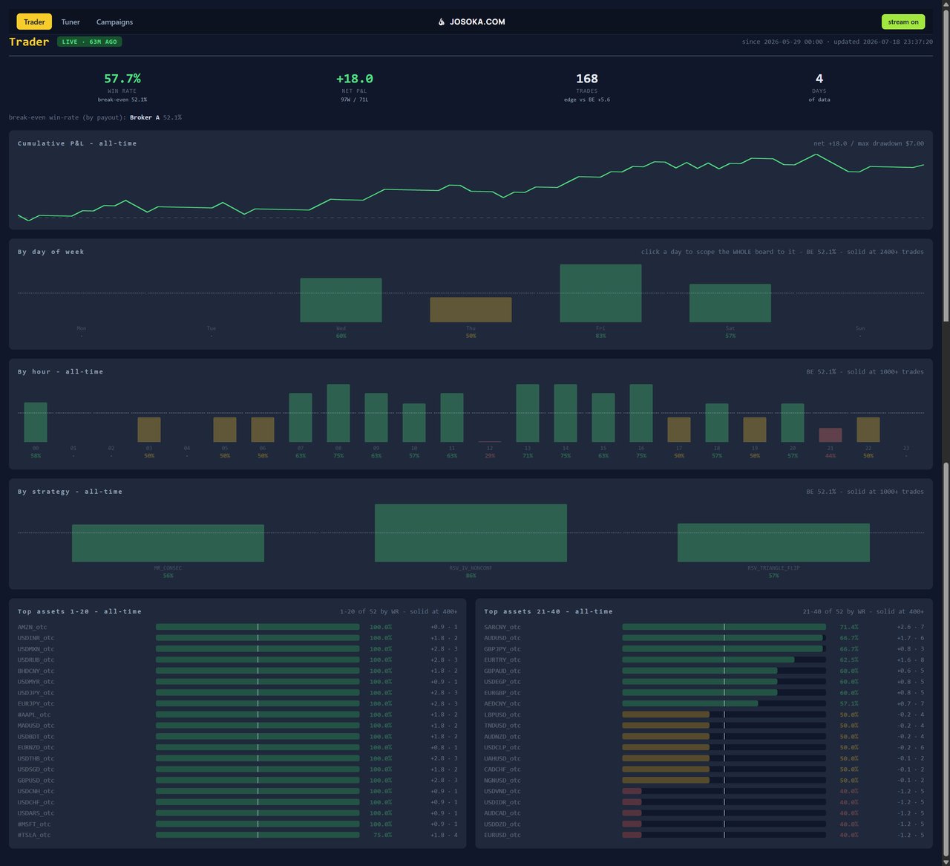This screenshot has height=866, width=950.
Task: Click the RSV_IV_NONCONF strategy bar
Action: click(x=471, y=533)
